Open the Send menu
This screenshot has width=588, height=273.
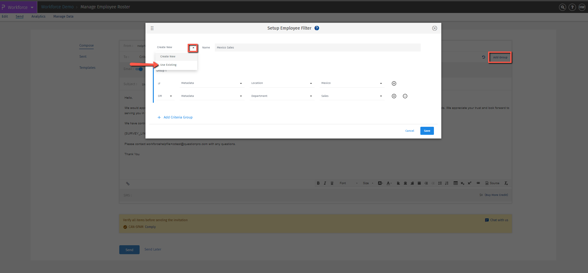click(x=19, y=16)
